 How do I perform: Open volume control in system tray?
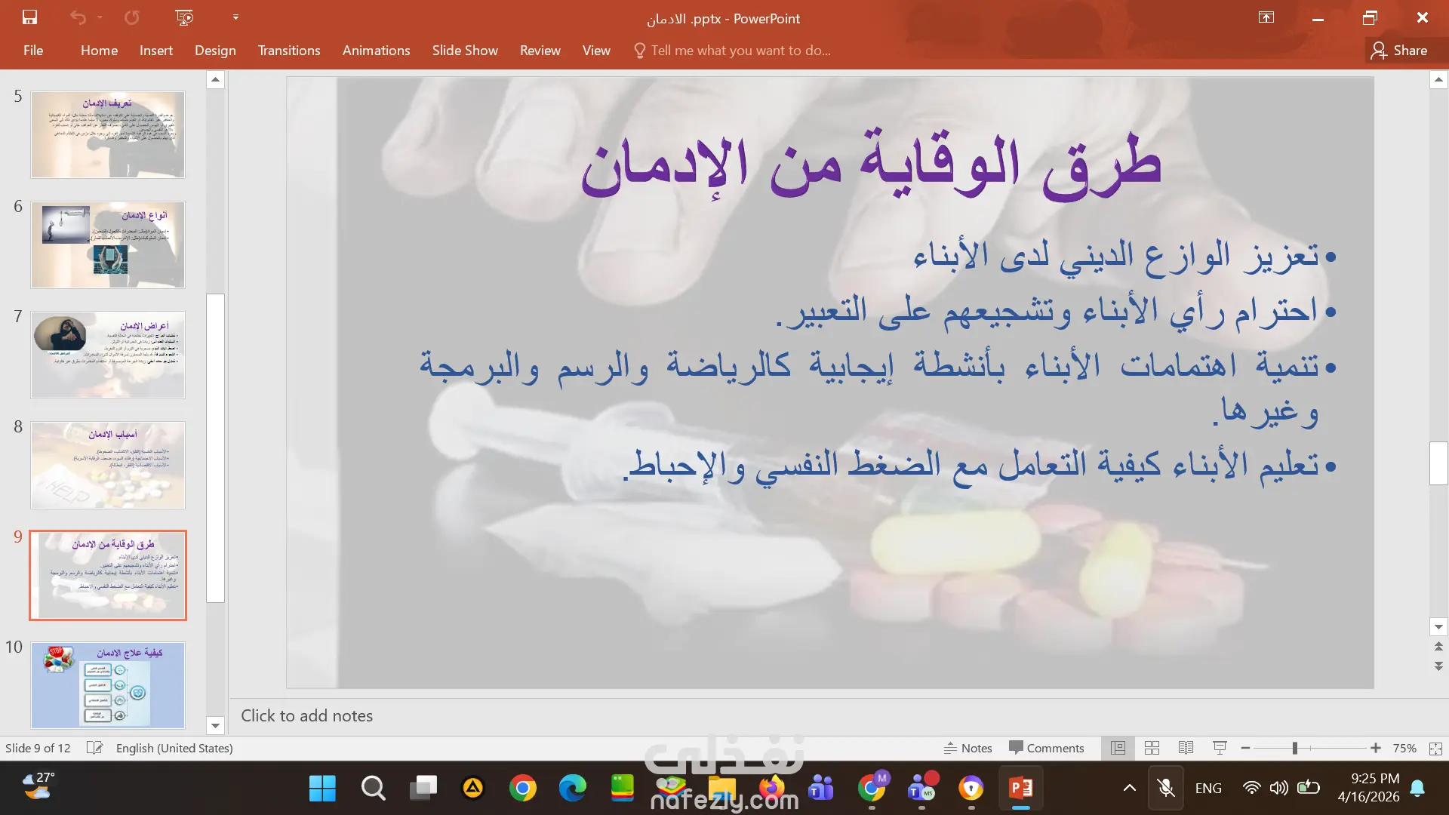click(1278, 789)
